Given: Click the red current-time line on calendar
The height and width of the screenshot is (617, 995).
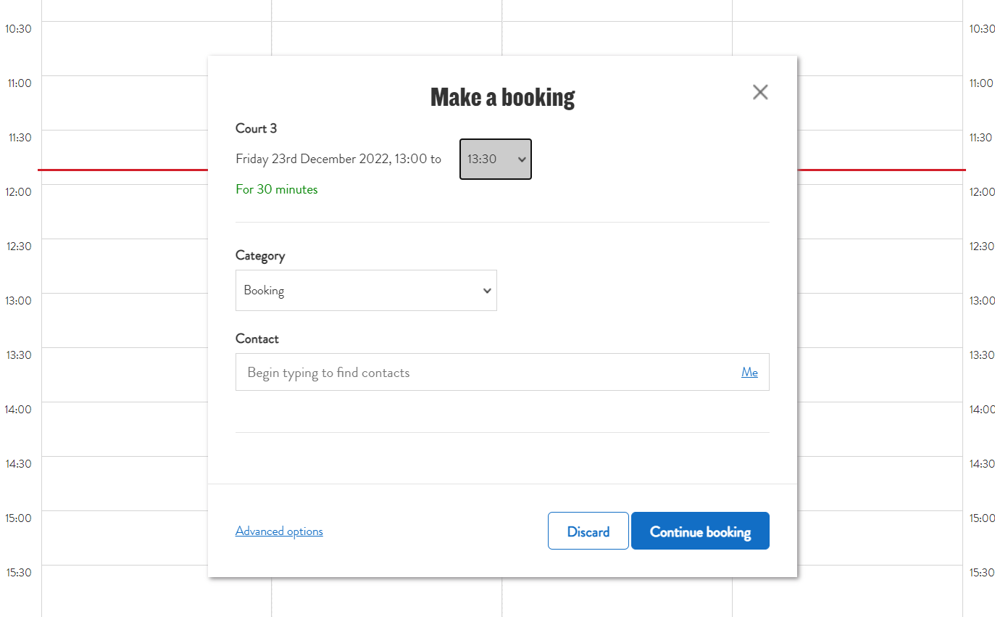Looking at the screenshot, I should [x=123, y=170].
